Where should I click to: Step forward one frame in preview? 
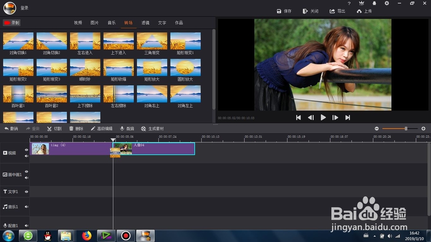tap(335, 118)
